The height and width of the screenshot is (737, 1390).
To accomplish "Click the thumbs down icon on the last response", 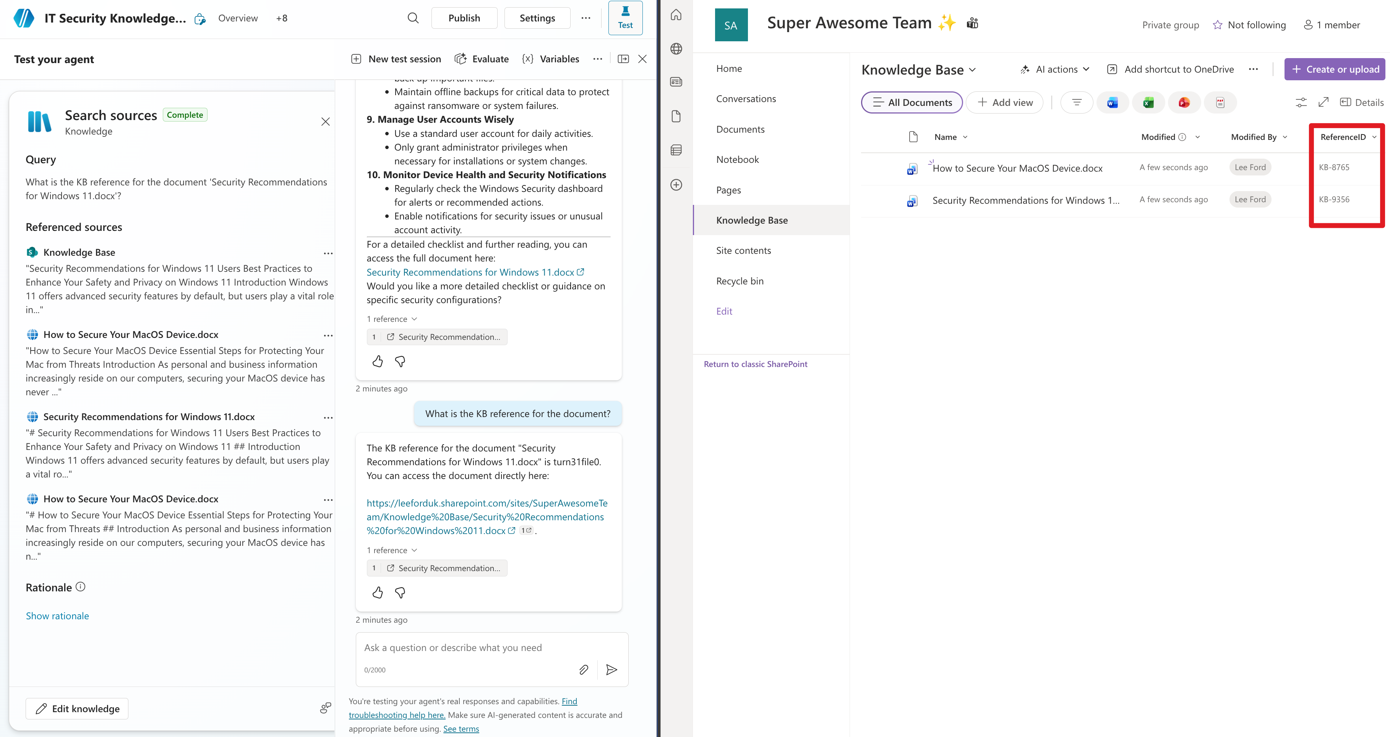I will click(x=400, y=593).
